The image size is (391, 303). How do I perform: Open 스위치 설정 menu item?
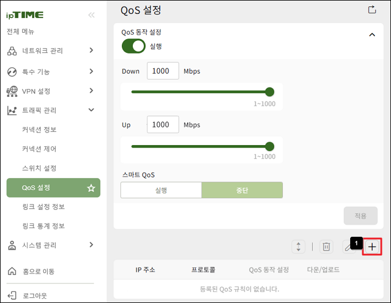tap(39, 168)
